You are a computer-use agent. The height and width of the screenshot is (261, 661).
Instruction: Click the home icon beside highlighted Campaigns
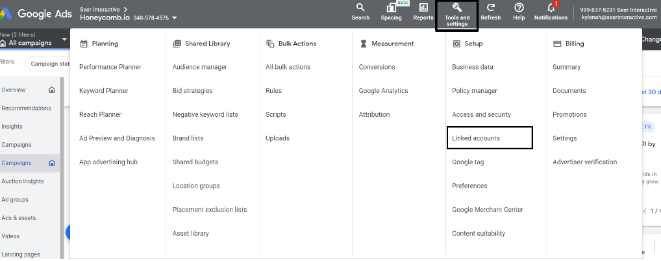[x=52, y=163]
